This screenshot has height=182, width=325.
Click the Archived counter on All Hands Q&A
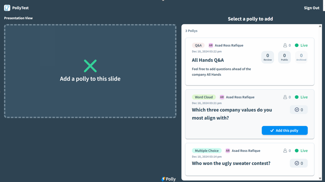click(301, 57)
